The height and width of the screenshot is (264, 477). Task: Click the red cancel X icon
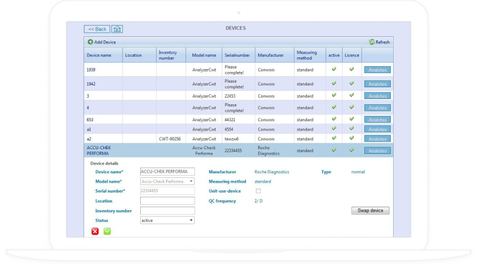coord(95,231)
